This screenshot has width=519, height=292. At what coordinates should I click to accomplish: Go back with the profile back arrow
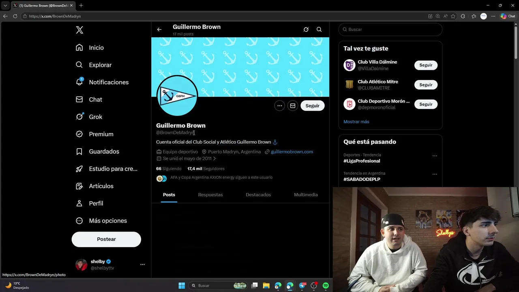point(159,30)
